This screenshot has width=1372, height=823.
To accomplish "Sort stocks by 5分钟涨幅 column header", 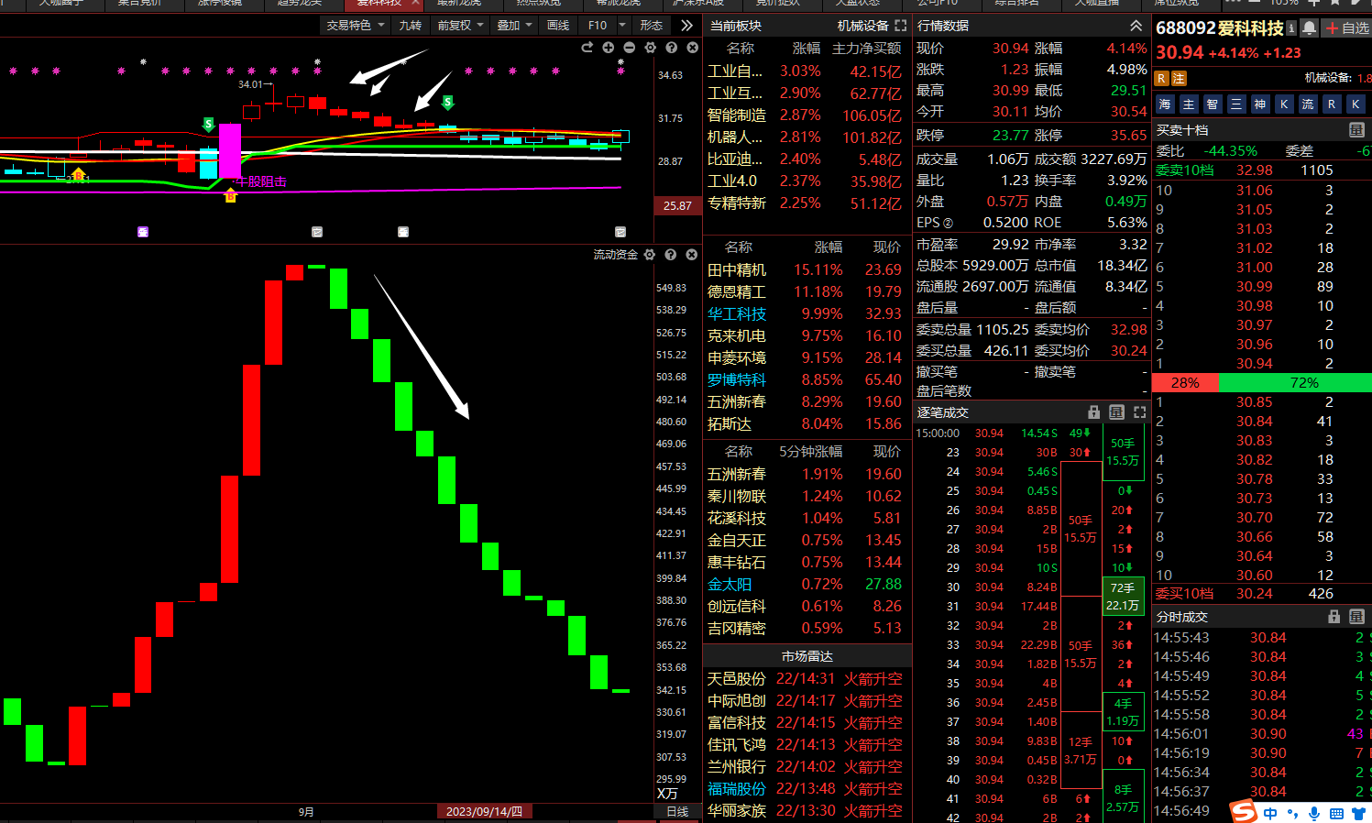I will point(810,452).
